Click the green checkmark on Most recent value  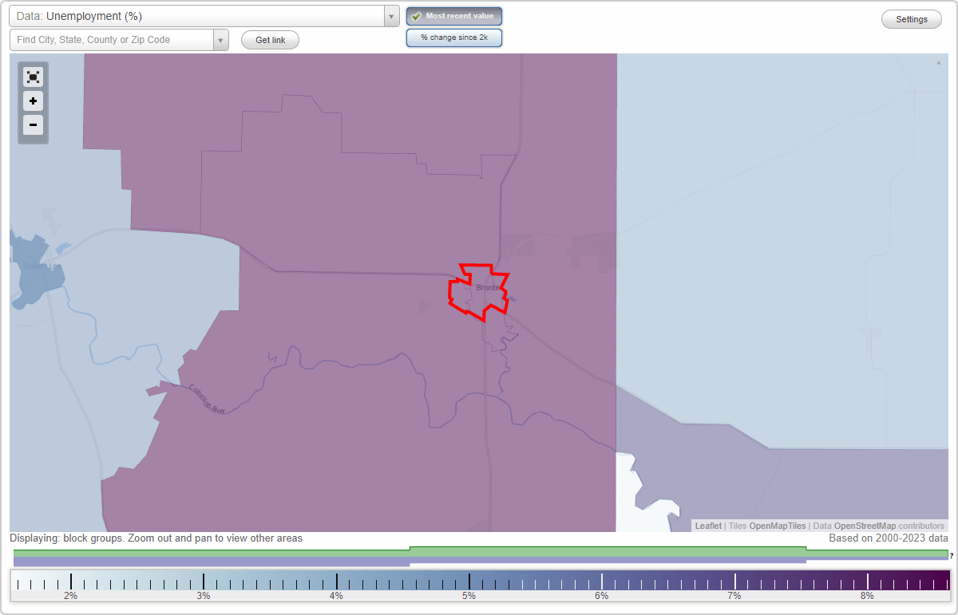(x=416, y=15)
